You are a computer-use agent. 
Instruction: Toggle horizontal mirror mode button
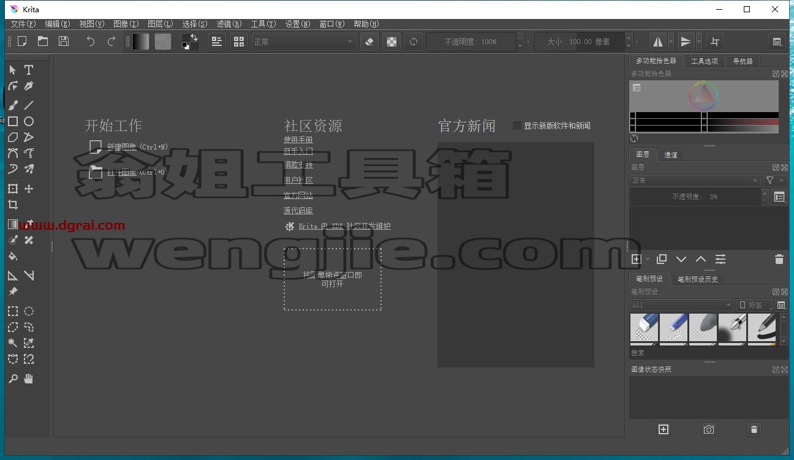pyautogui.click(x=658, y=42)
